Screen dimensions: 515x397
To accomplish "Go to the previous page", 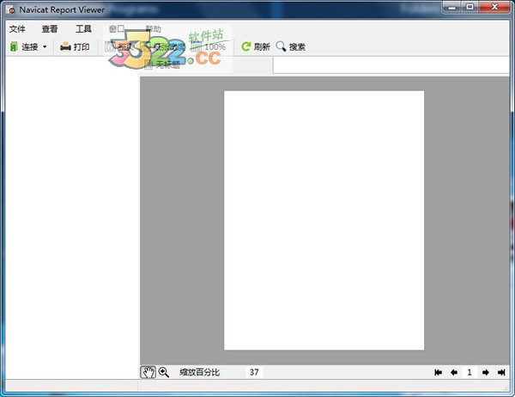I will [454, 372].
